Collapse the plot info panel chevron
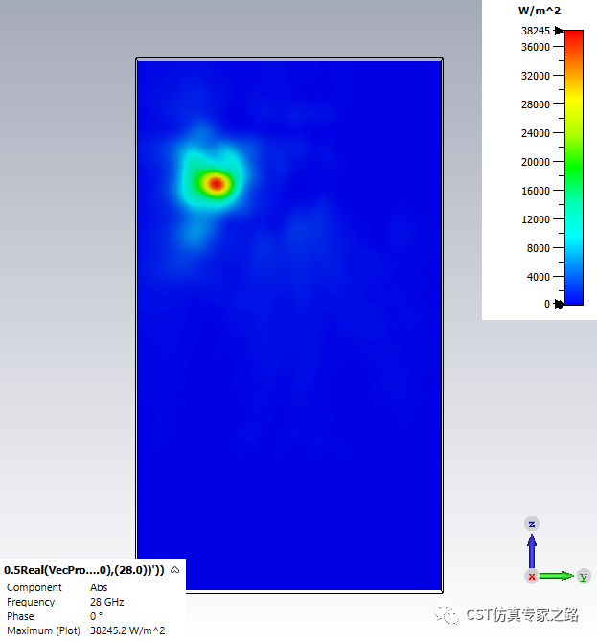This screenshot has width=597, height=641. [175, 570]
